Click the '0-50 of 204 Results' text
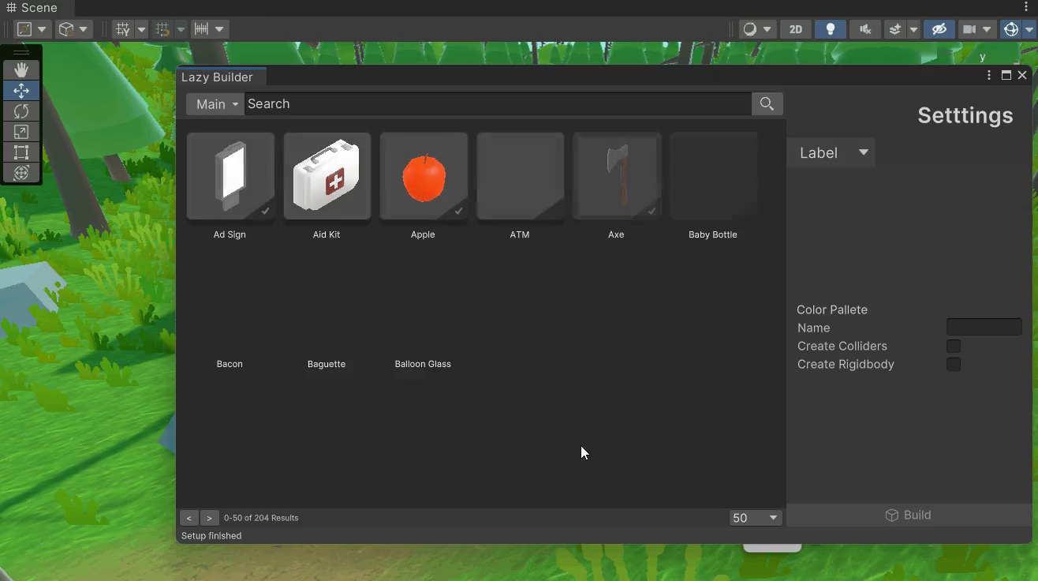 (x=261, y=518)
